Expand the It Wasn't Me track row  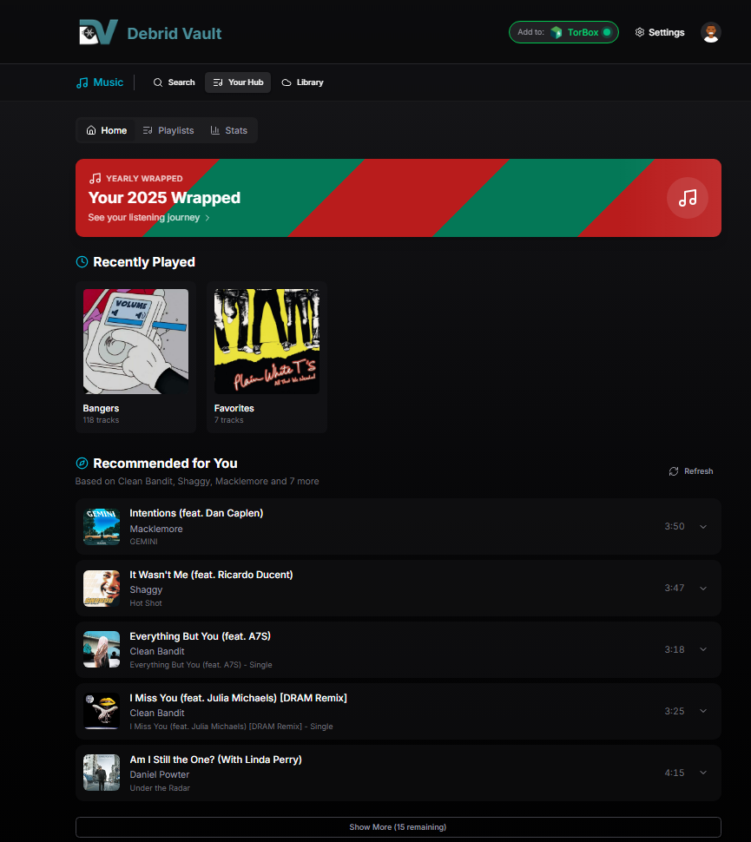click(x=703, y=589)
